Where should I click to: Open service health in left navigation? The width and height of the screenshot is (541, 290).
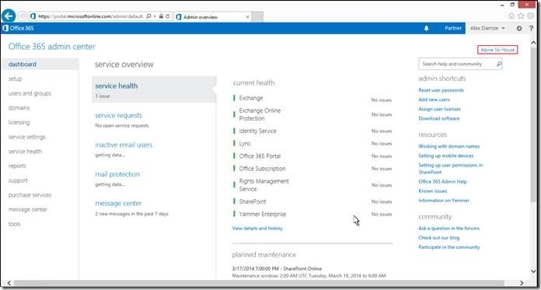(x=25, y=151)
